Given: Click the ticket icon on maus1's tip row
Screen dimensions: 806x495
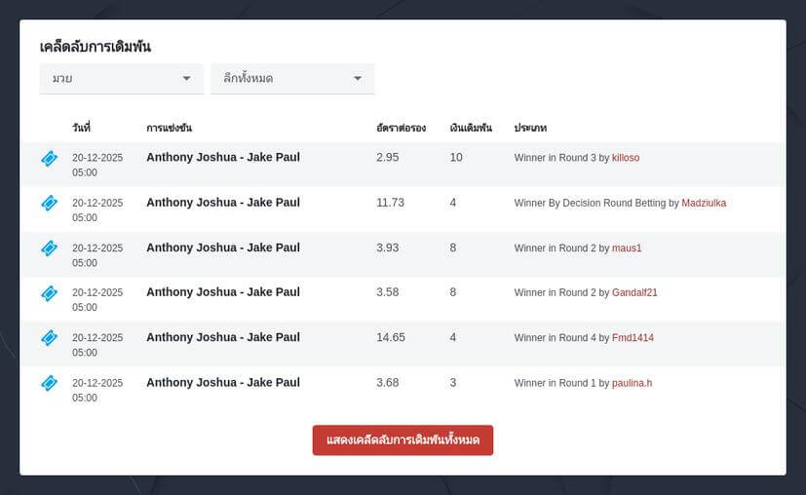Looking at the screenshot, I should click(49, 248).
